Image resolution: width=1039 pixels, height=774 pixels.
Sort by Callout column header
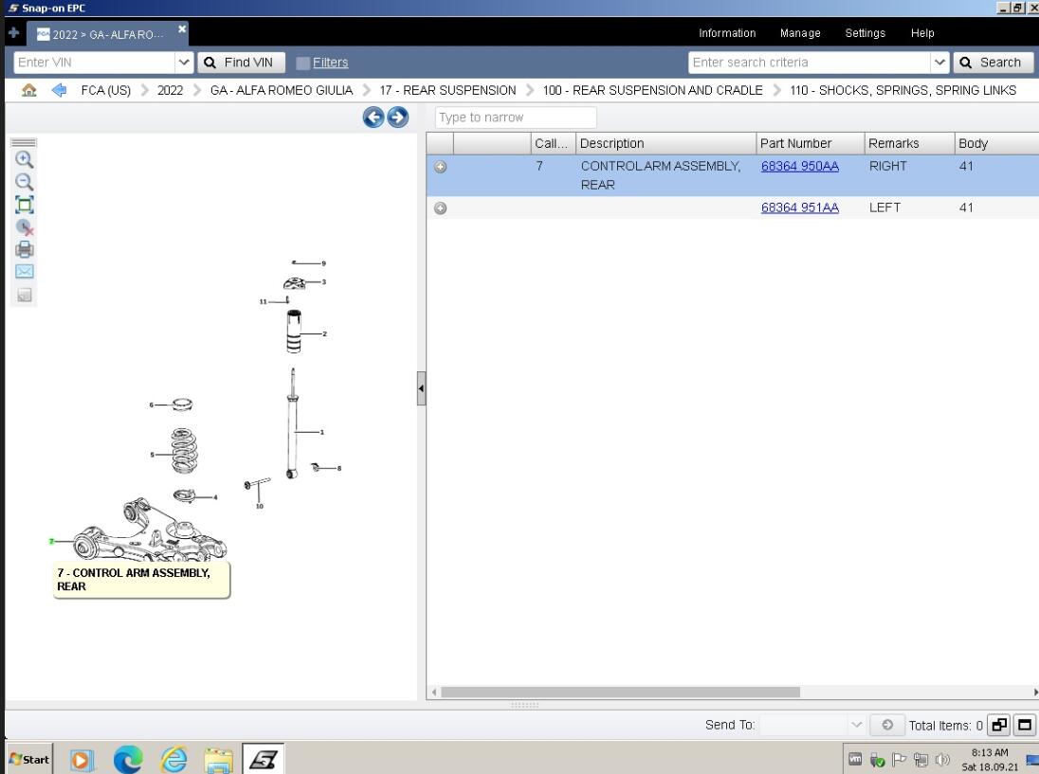[553, 144]
